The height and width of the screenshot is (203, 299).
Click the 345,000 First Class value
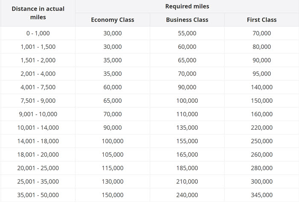[261, 195]
